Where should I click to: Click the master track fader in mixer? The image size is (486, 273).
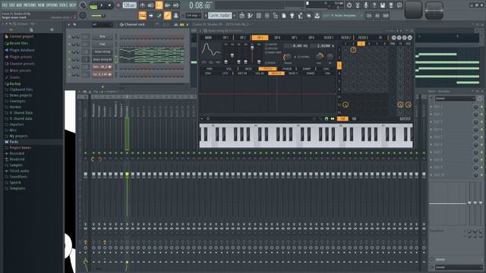(x=86, y=175)
